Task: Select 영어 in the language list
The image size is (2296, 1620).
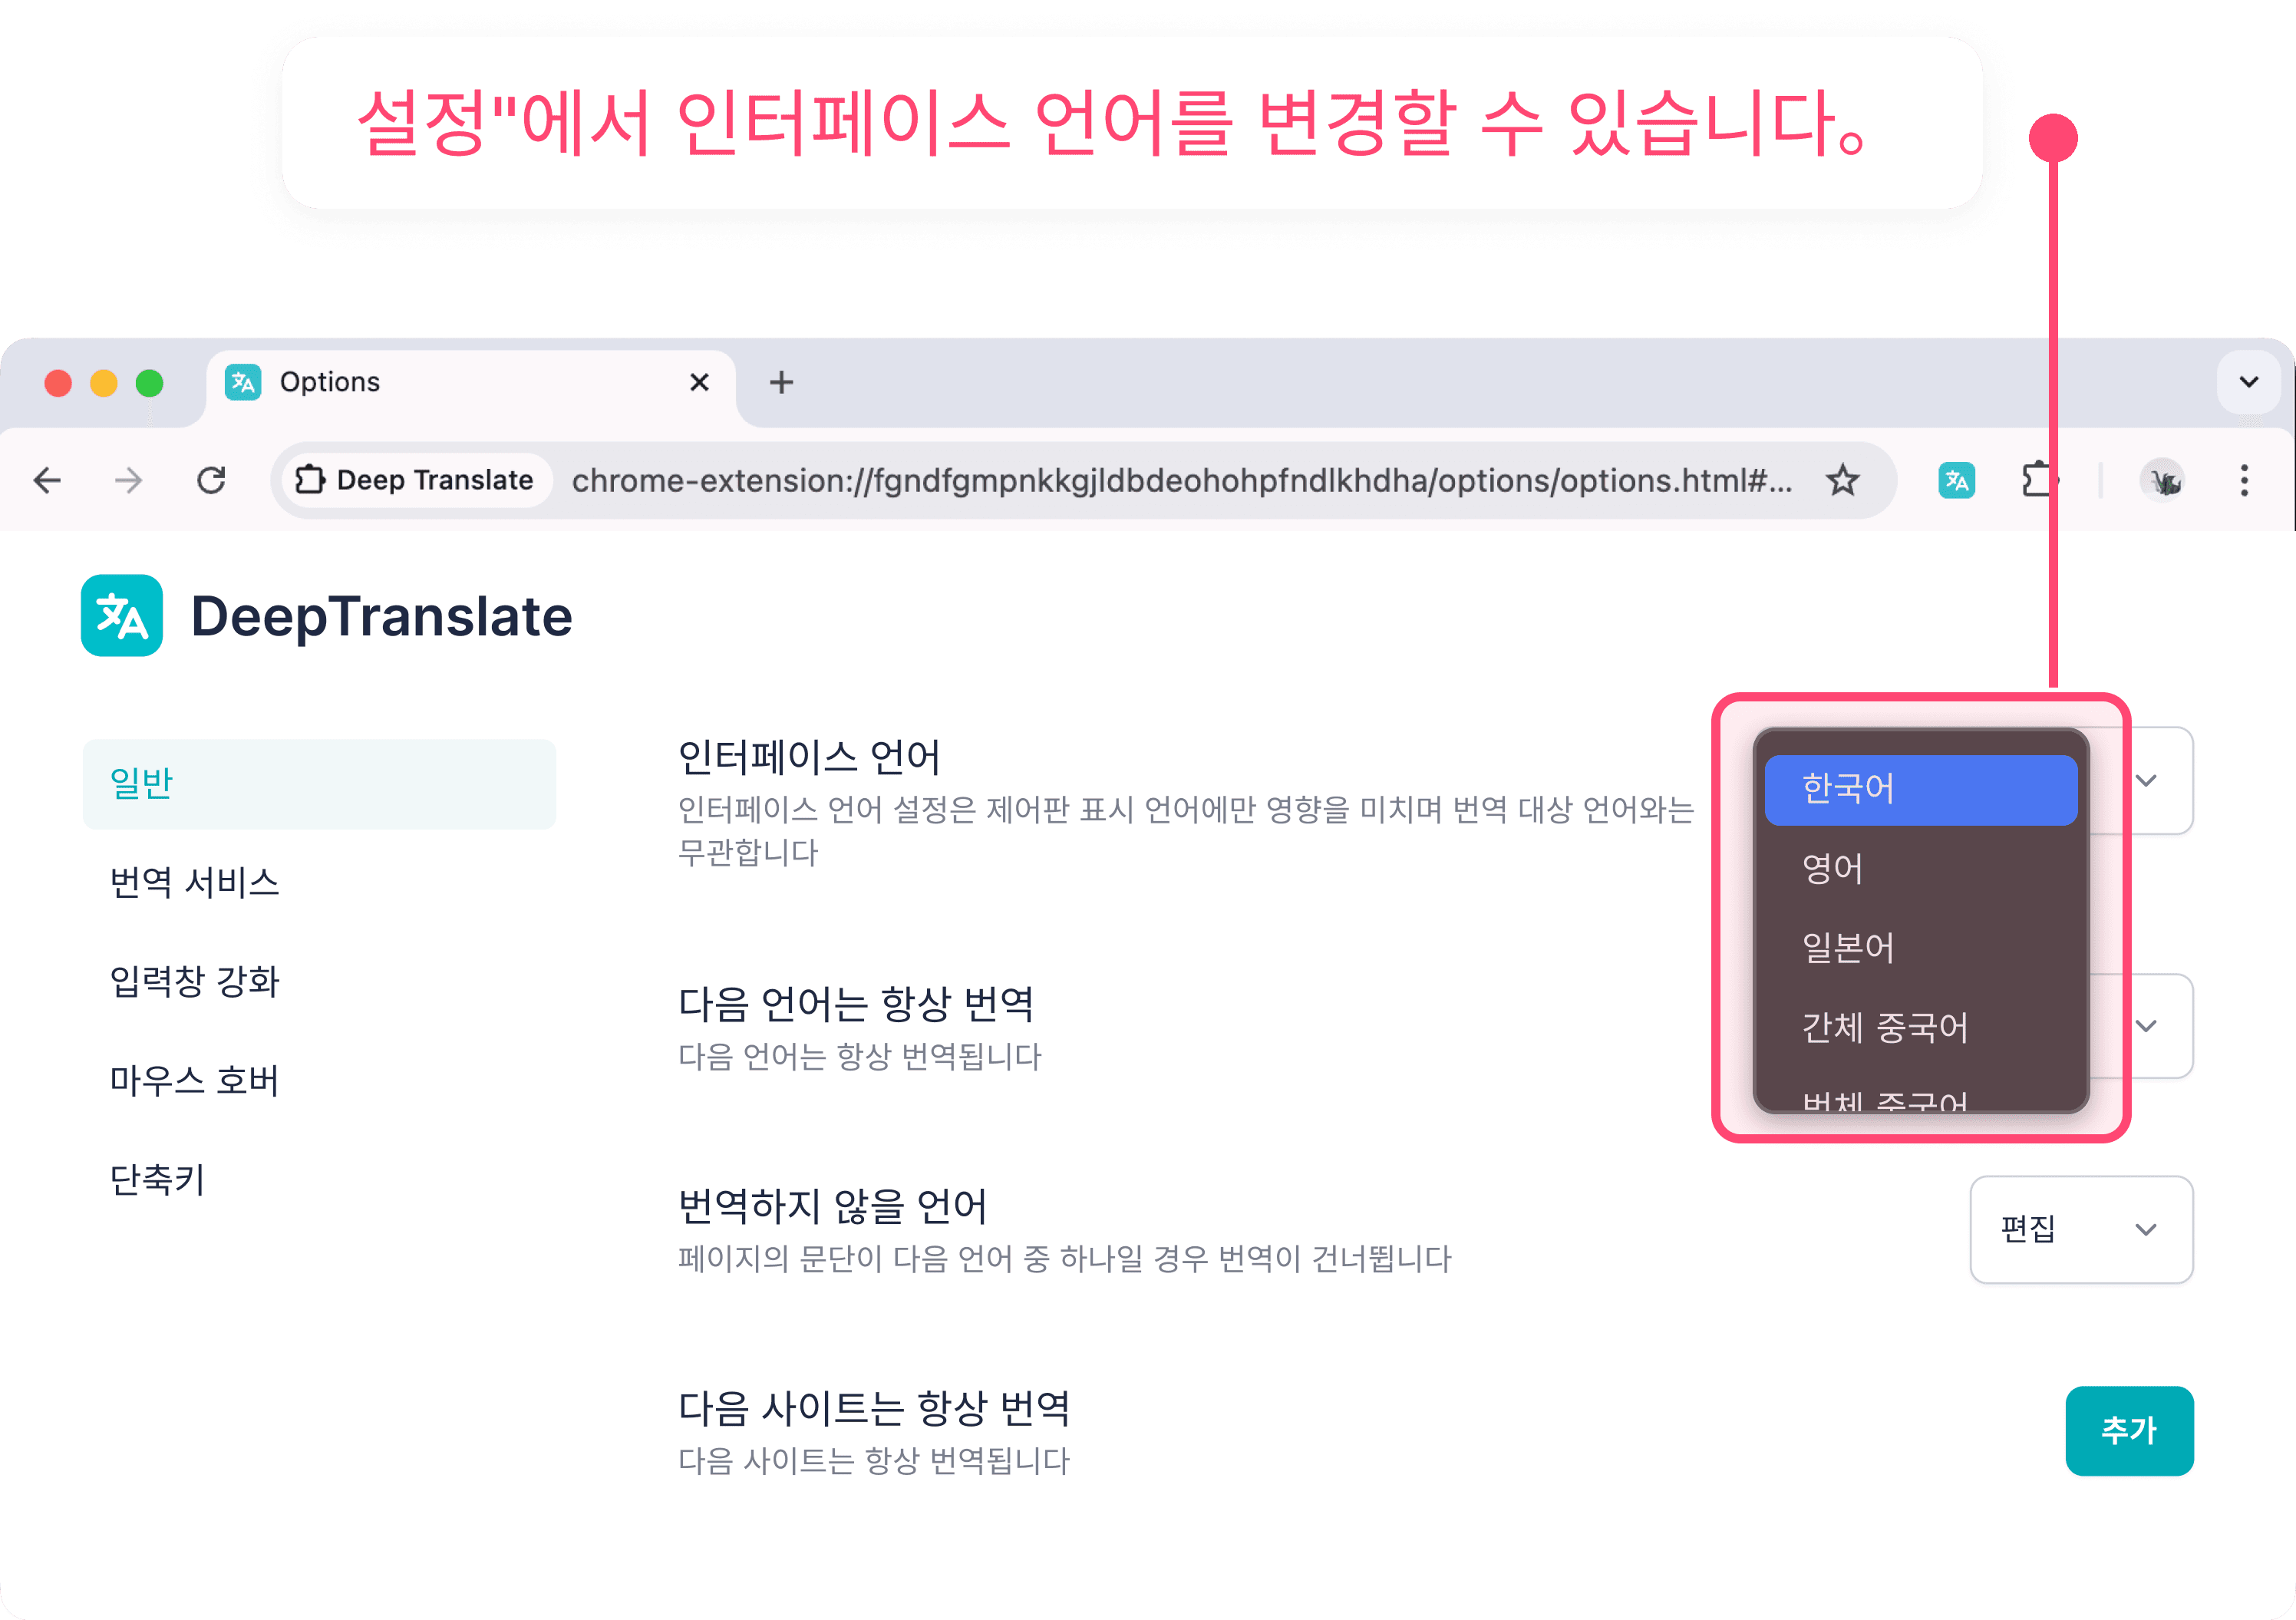Action: 1920,869
